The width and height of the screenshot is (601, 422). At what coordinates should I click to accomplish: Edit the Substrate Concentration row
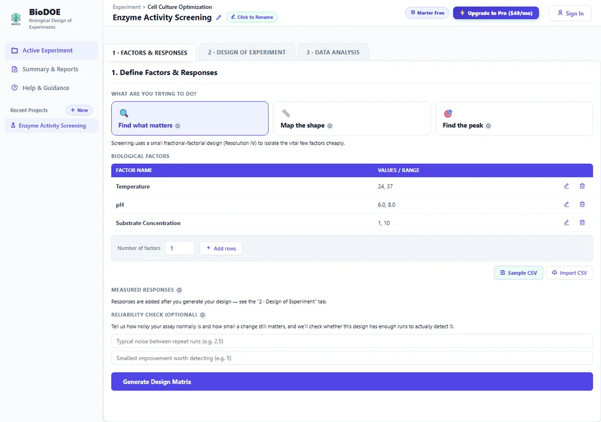click(566, 223)
